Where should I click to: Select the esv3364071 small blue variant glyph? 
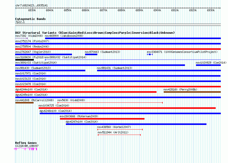tap(150, 54)
